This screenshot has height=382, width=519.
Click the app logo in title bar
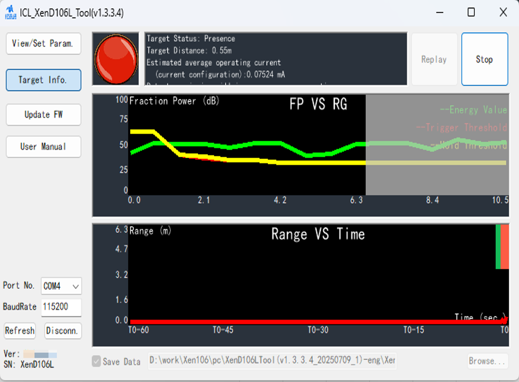point(10,13)
